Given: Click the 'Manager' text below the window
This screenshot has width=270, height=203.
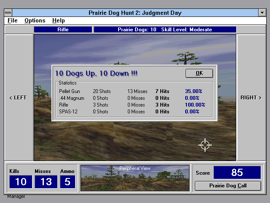Looking at the screenshot, I should [16, 196].
